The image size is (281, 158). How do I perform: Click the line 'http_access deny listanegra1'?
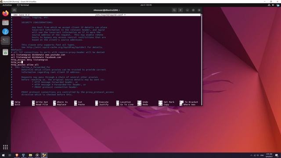pyautogui.click(x=29, y=60)
